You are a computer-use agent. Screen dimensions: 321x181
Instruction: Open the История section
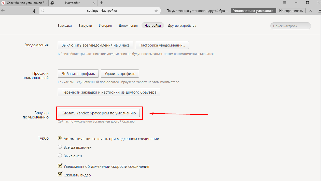tap(105, 26)
